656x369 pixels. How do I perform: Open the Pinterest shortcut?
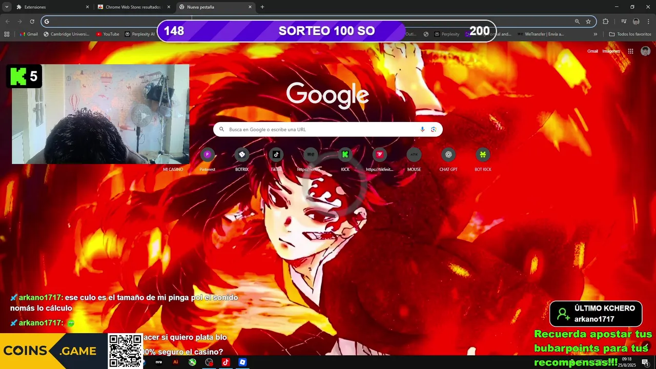coord(208,159)
